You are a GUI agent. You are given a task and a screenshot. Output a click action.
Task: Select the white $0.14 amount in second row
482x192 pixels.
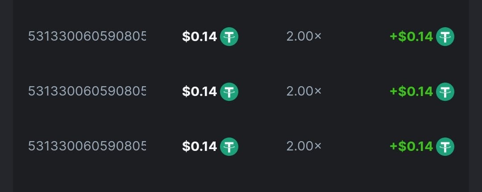(199, 92)
